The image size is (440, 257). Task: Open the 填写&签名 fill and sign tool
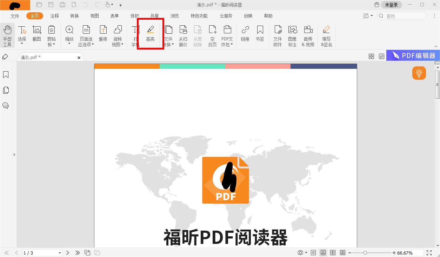(326, 33)
